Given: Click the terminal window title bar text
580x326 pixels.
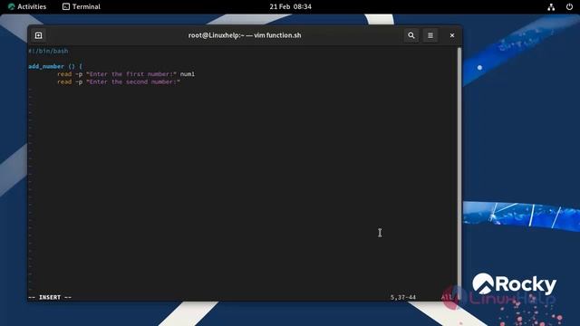Looking at the screenshot, I should click(x=245, y=35).
